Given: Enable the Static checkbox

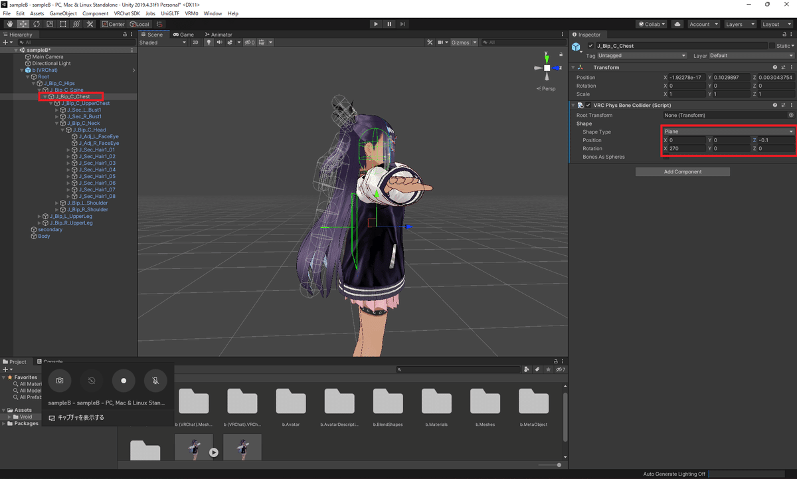Looking at the screenshot, I should click(x=772, y=46).
